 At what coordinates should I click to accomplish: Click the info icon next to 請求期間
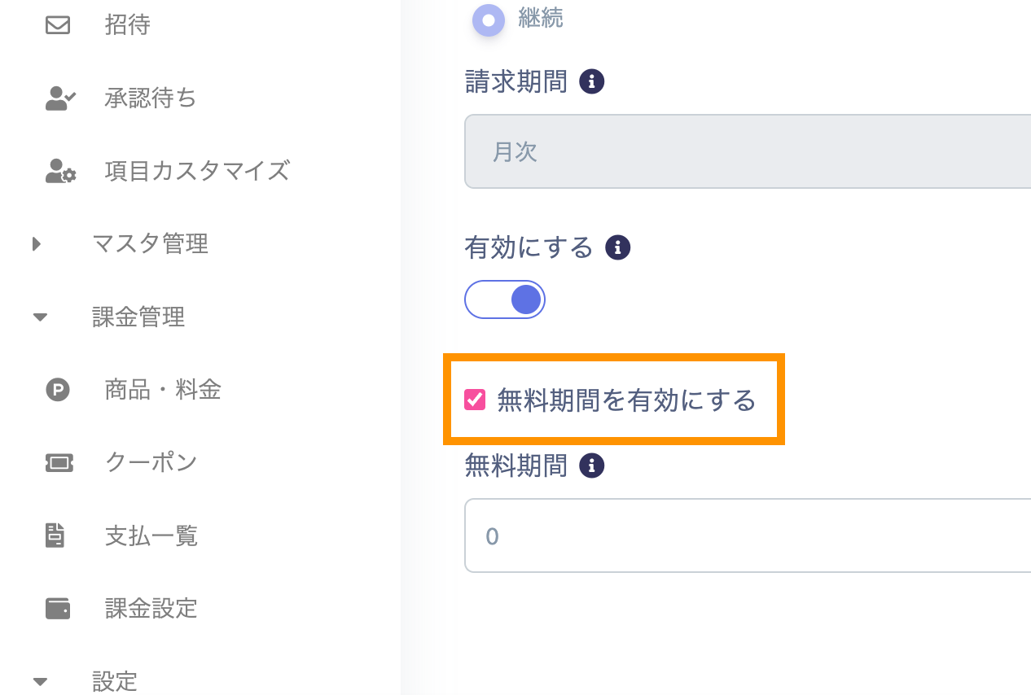pos(591,82)
